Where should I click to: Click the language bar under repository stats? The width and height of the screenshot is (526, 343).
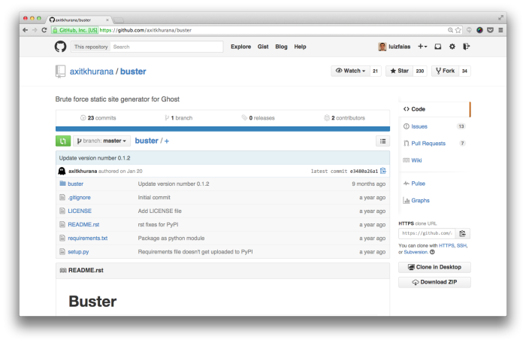pos(222,129)
